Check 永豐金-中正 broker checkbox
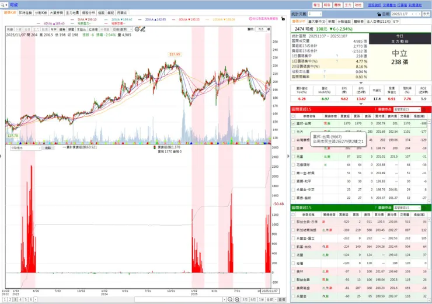Image resolution: width=432 pixels, height=304 pixels. point(293,189)
